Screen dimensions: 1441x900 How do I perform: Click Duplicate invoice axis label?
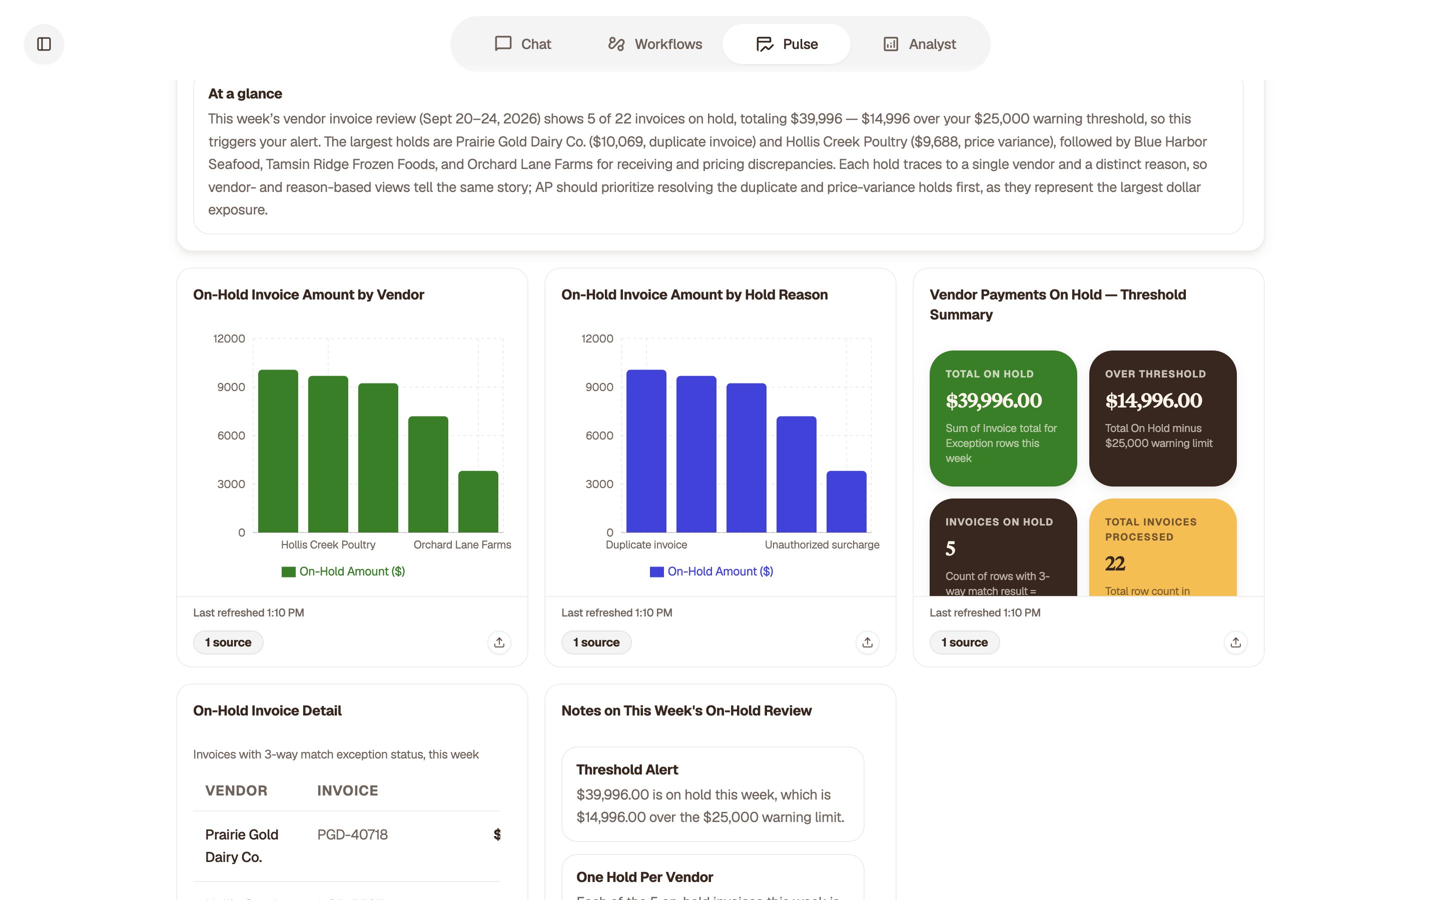tap(646, 544)
